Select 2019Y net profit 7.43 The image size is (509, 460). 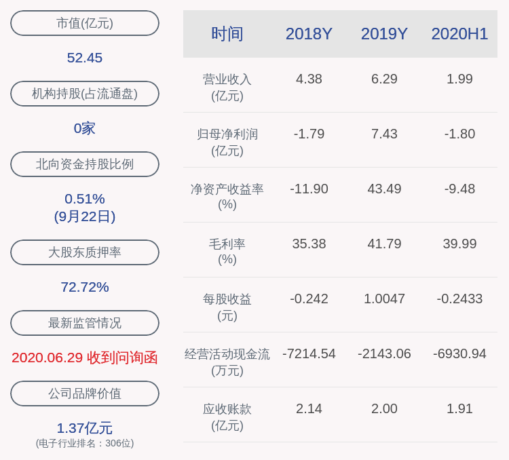point(384,134)
